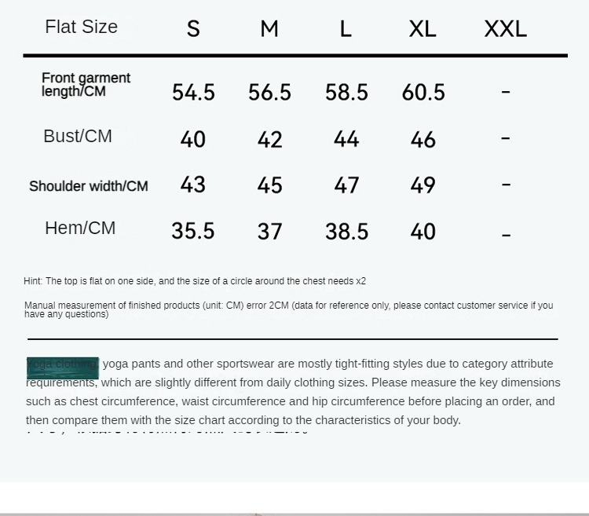The height and width of the screenshot is (516, 589).
Task: Click the highlighted yoga clothing text
Action: coord(63,367)
